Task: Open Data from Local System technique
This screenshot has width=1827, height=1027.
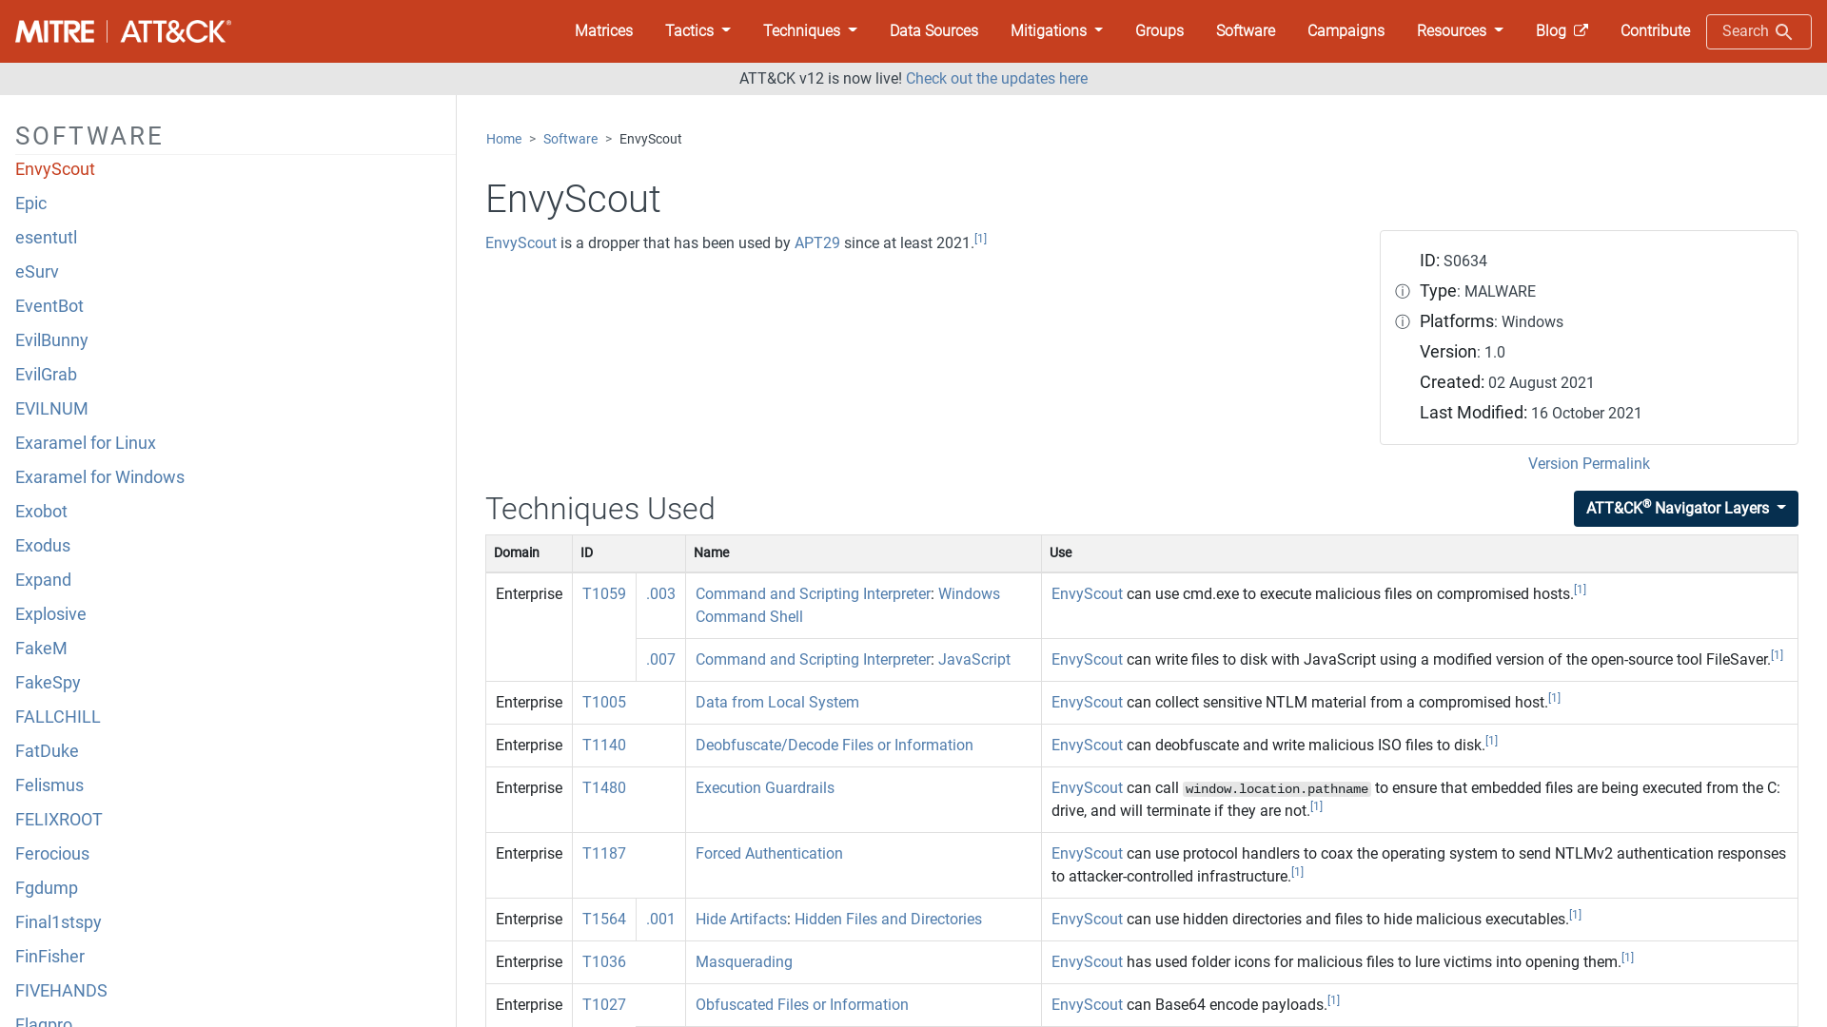Action: pos(776,703)
